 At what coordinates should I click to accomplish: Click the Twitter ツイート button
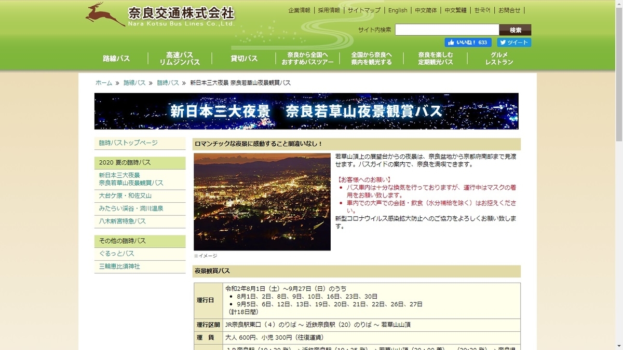514,43
